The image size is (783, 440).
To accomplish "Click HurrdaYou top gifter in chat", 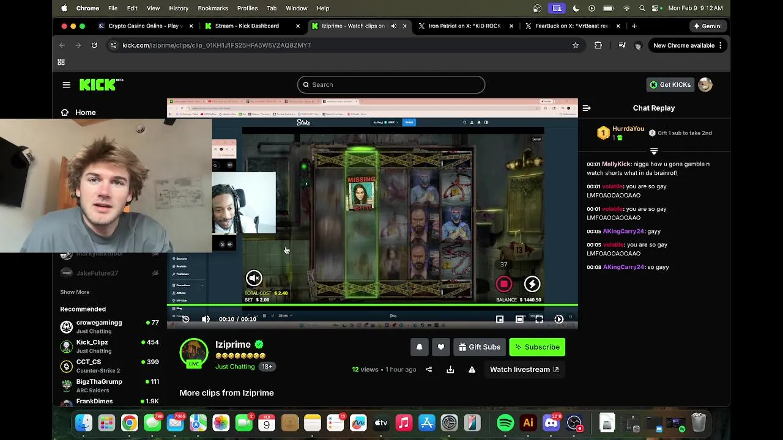I will tap(628, 129).
